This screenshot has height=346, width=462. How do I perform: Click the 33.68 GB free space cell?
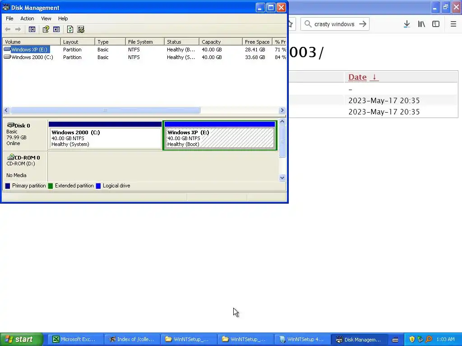(255, 57)
